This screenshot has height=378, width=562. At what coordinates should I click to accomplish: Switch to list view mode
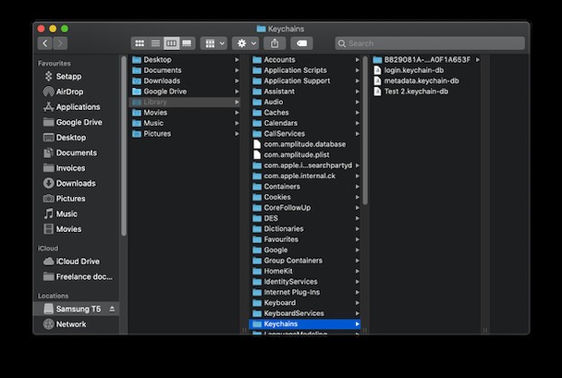coord(155,43)
